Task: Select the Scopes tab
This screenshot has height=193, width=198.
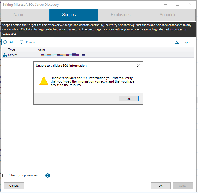Action: coord(74,15)
